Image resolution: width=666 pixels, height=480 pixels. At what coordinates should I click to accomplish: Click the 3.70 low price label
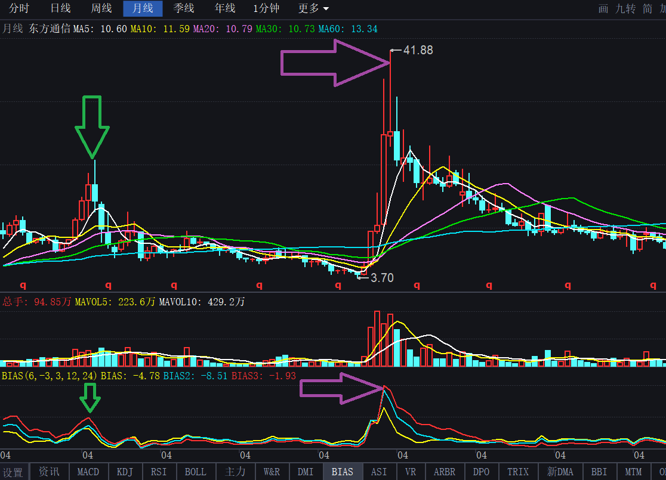click(382, 278)
